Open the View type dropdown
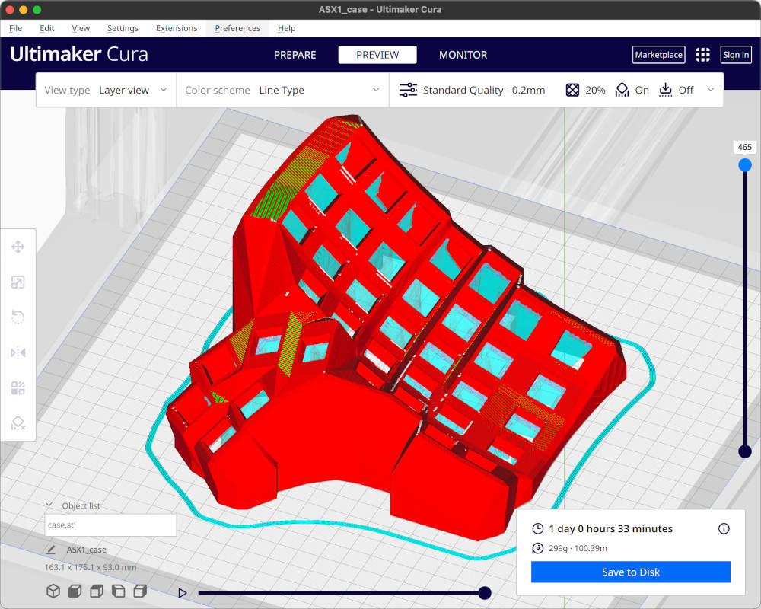The image size is (761, 609). coord(133,89)
